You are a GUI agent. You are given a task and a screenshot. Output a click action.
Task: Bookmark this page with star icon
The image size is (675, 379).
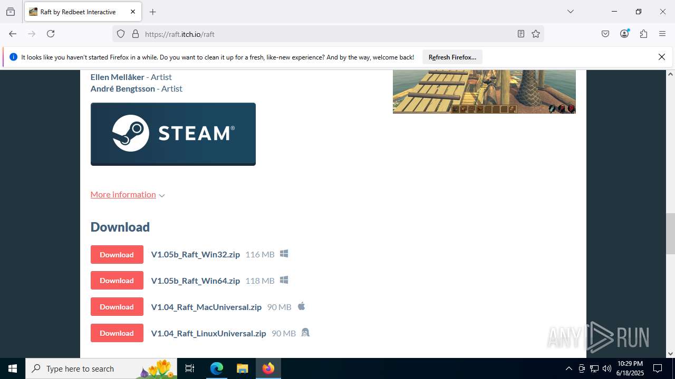pyautogui.click(x=536, y=34)
